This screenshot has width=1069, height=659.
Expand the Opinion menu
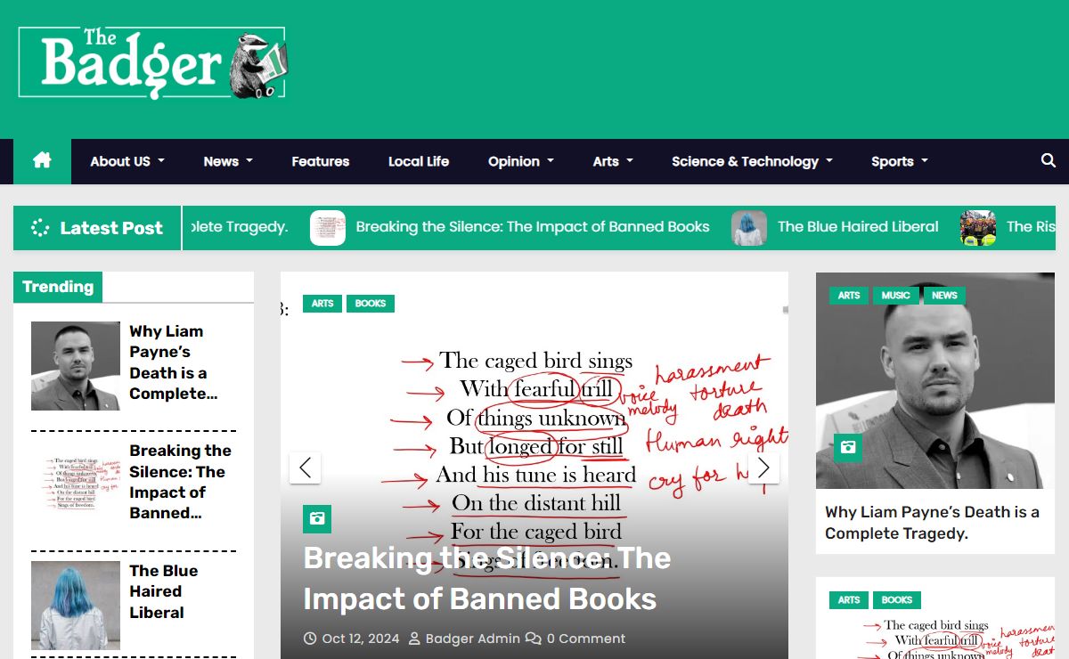pos(520,161)
